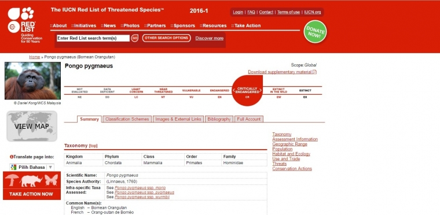
Task: Click the Google Translate icon in language selector
Action: pyautogui.click(x=13, y=168)
